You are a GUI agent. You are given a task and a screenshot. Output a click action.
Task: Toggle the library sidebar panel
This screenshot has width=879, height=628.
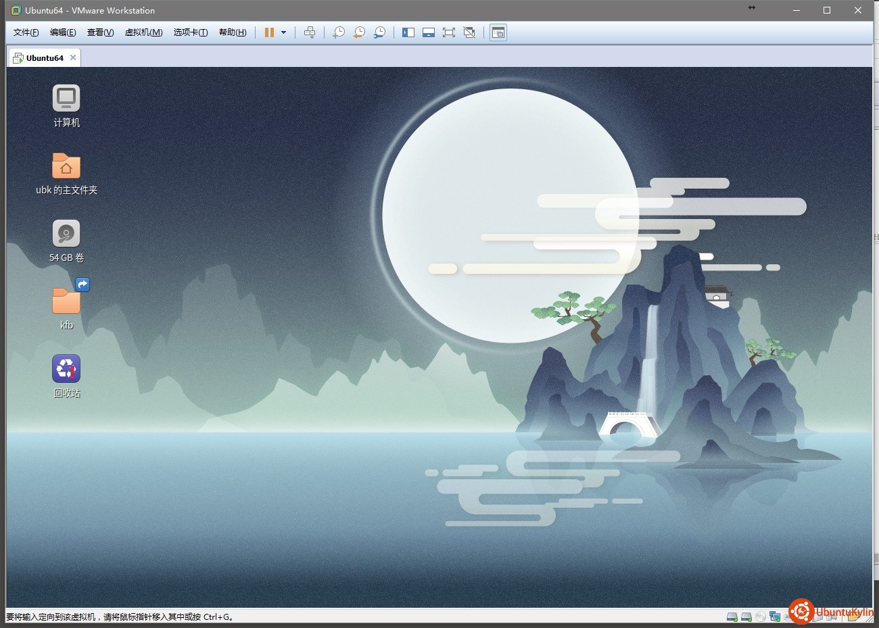408,32
